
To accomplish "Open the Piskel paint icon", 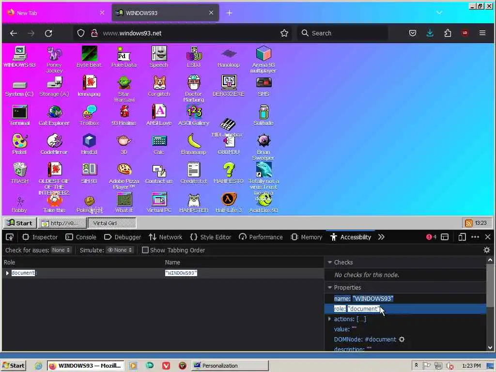I will (x=19, y=144).
